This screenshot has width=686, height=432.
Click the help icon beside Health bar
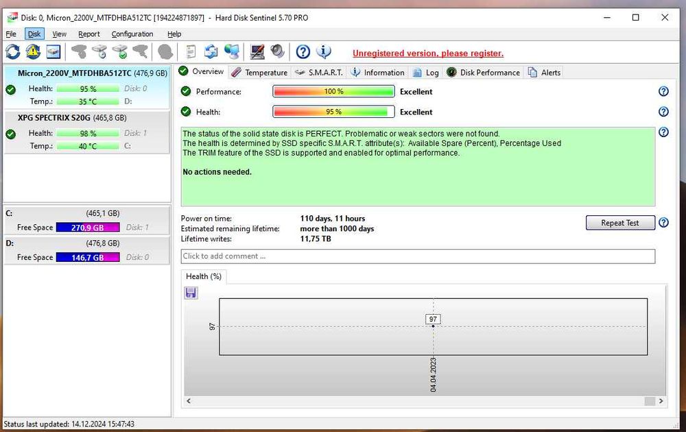coord(663,112)
